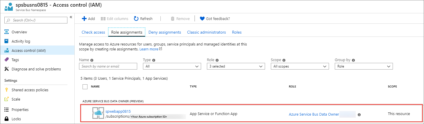Click the 'App Service or Function App' cell
Viewport: 424px width, 124px height.
(x=214, y=114)
